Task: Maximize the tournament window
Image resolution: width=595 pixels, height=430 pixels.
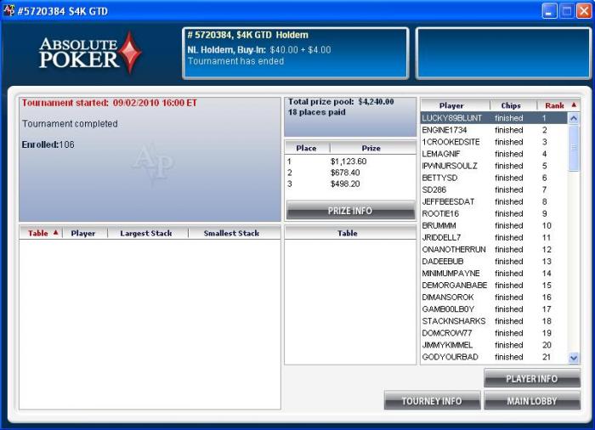Action: [x=567, y=11]
